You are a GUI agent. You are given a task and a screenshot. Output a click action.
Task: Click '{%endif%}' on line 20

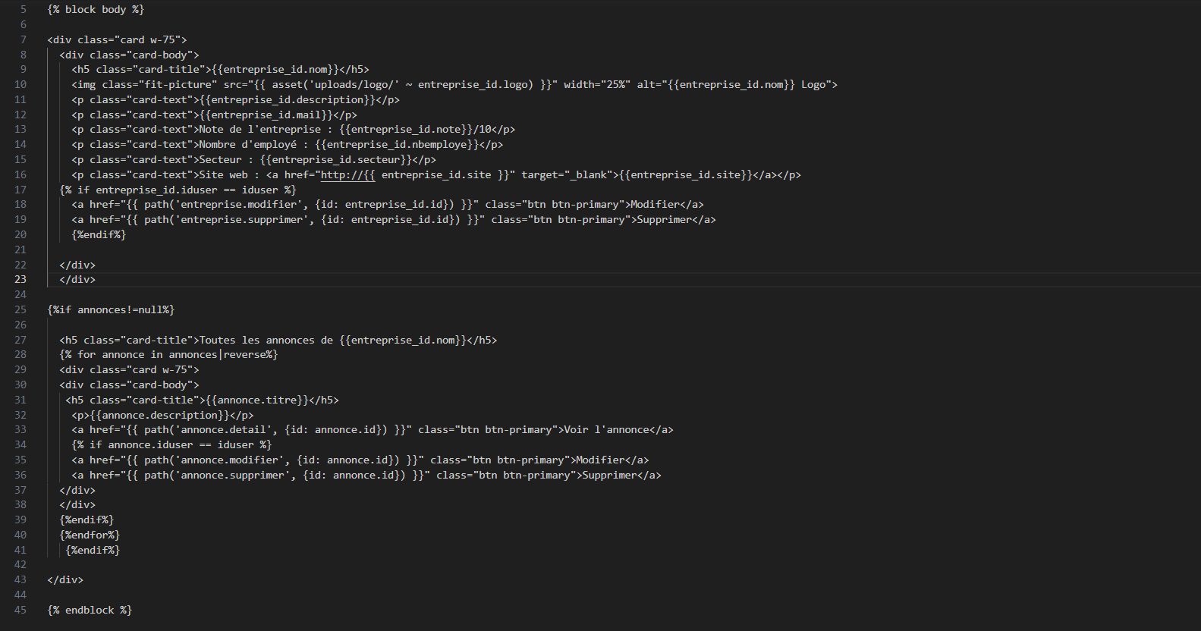click(x=99, y=234)
